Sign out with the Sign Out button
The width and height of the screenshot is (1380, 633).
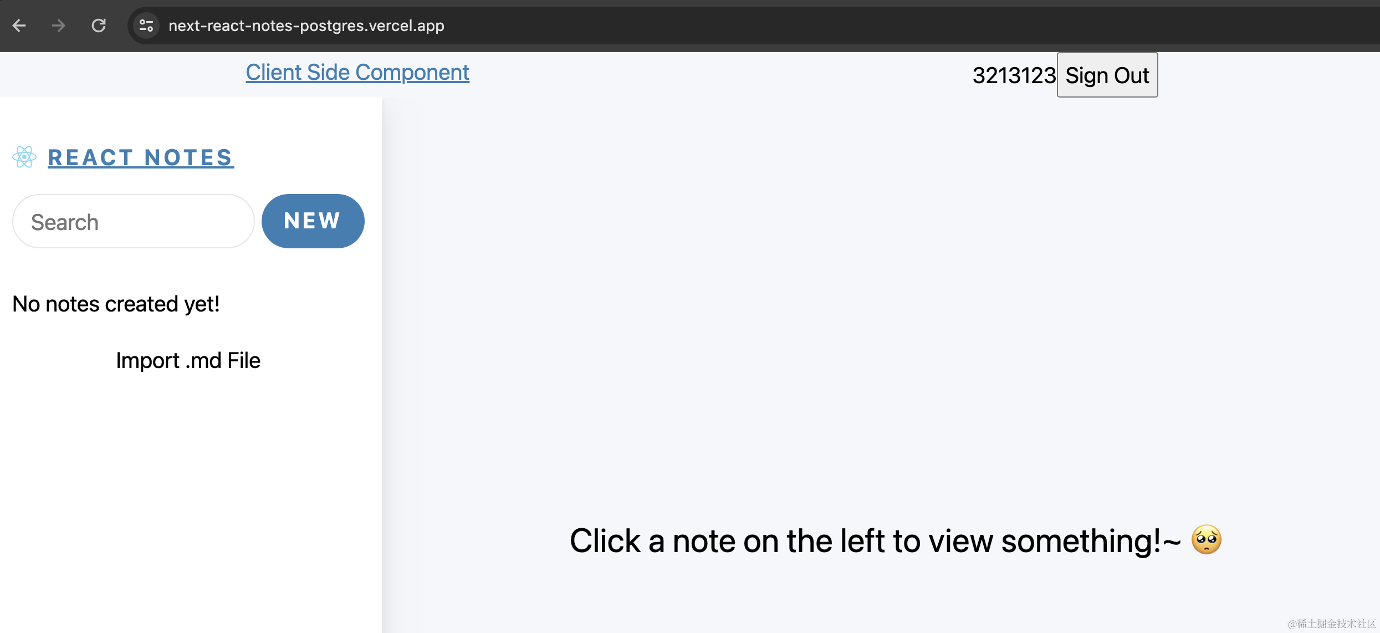pyautogui.click(x=1107, y=75)
